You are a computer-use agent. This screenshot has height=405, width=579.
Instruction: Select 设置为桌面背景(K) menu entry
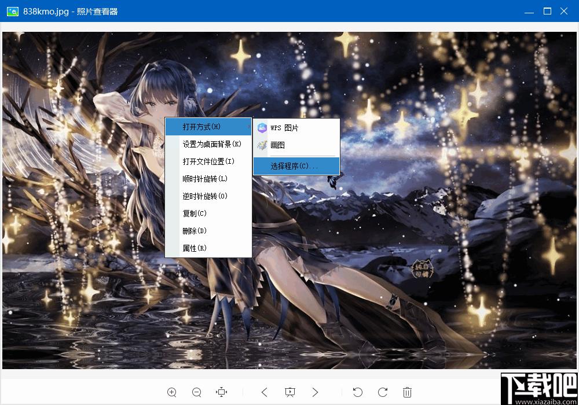tap(208, 144)
